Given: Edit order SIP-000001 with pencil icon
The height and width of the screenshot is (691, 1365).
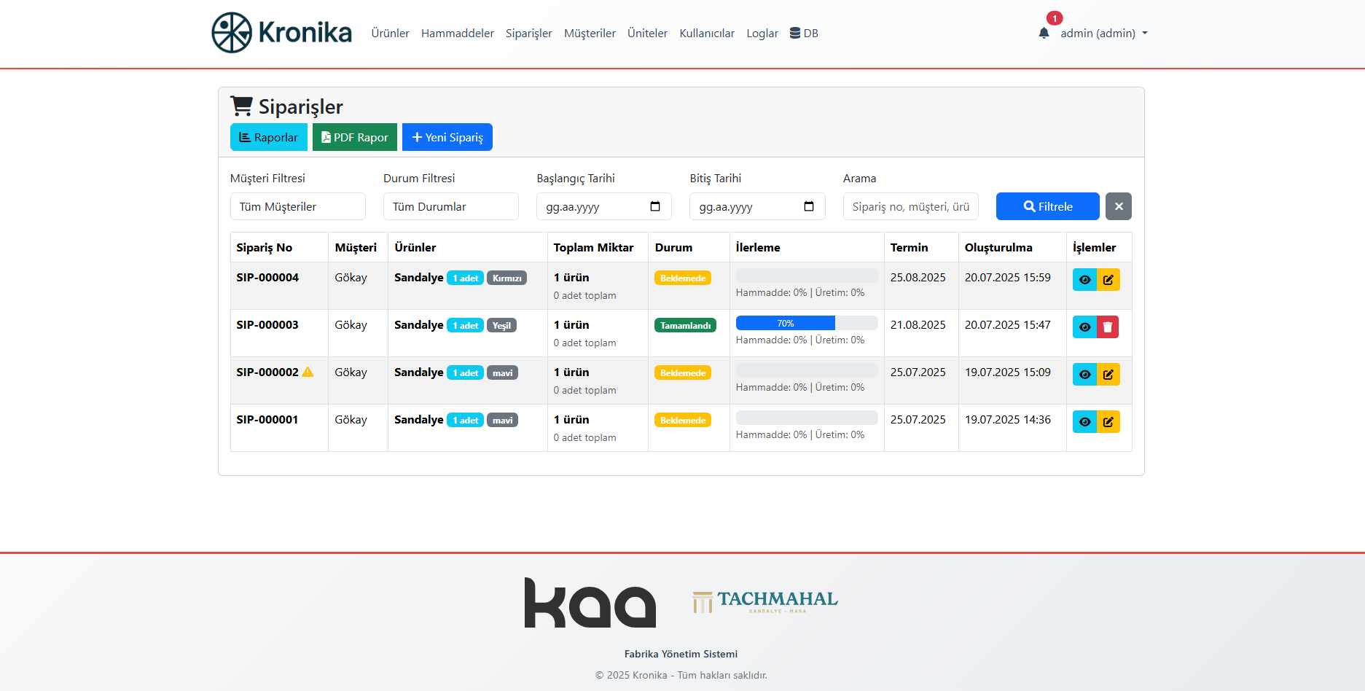Looking at the screenshot, I should [x=1108, y=422].
